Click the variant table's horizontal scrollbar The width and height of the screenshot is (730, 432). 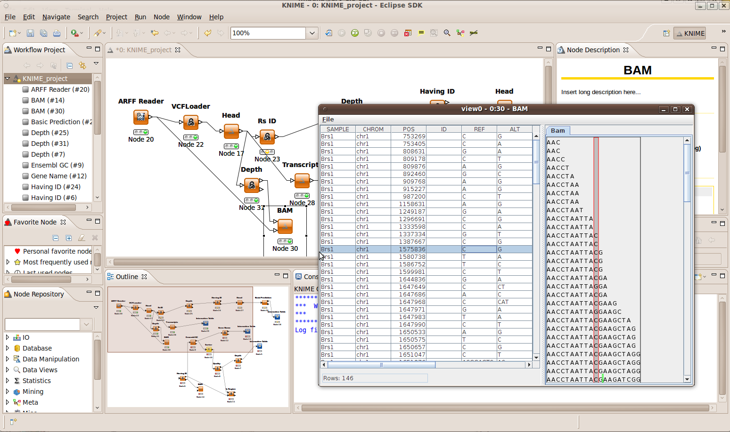[x=381, y=365]
